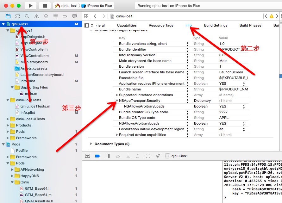This screenshot has height=203, width=282.
Task: Open the Report navigator speech bubble icon
Action: [74, 16]
